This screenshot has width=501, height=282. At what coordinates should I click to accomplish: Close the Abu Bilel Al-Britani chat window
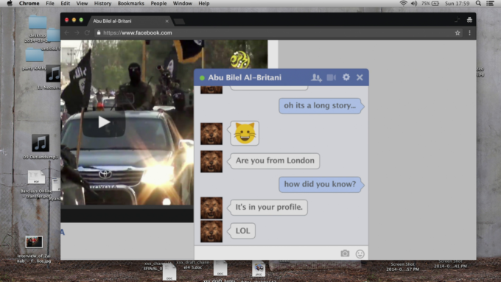[x=360, y=77]
